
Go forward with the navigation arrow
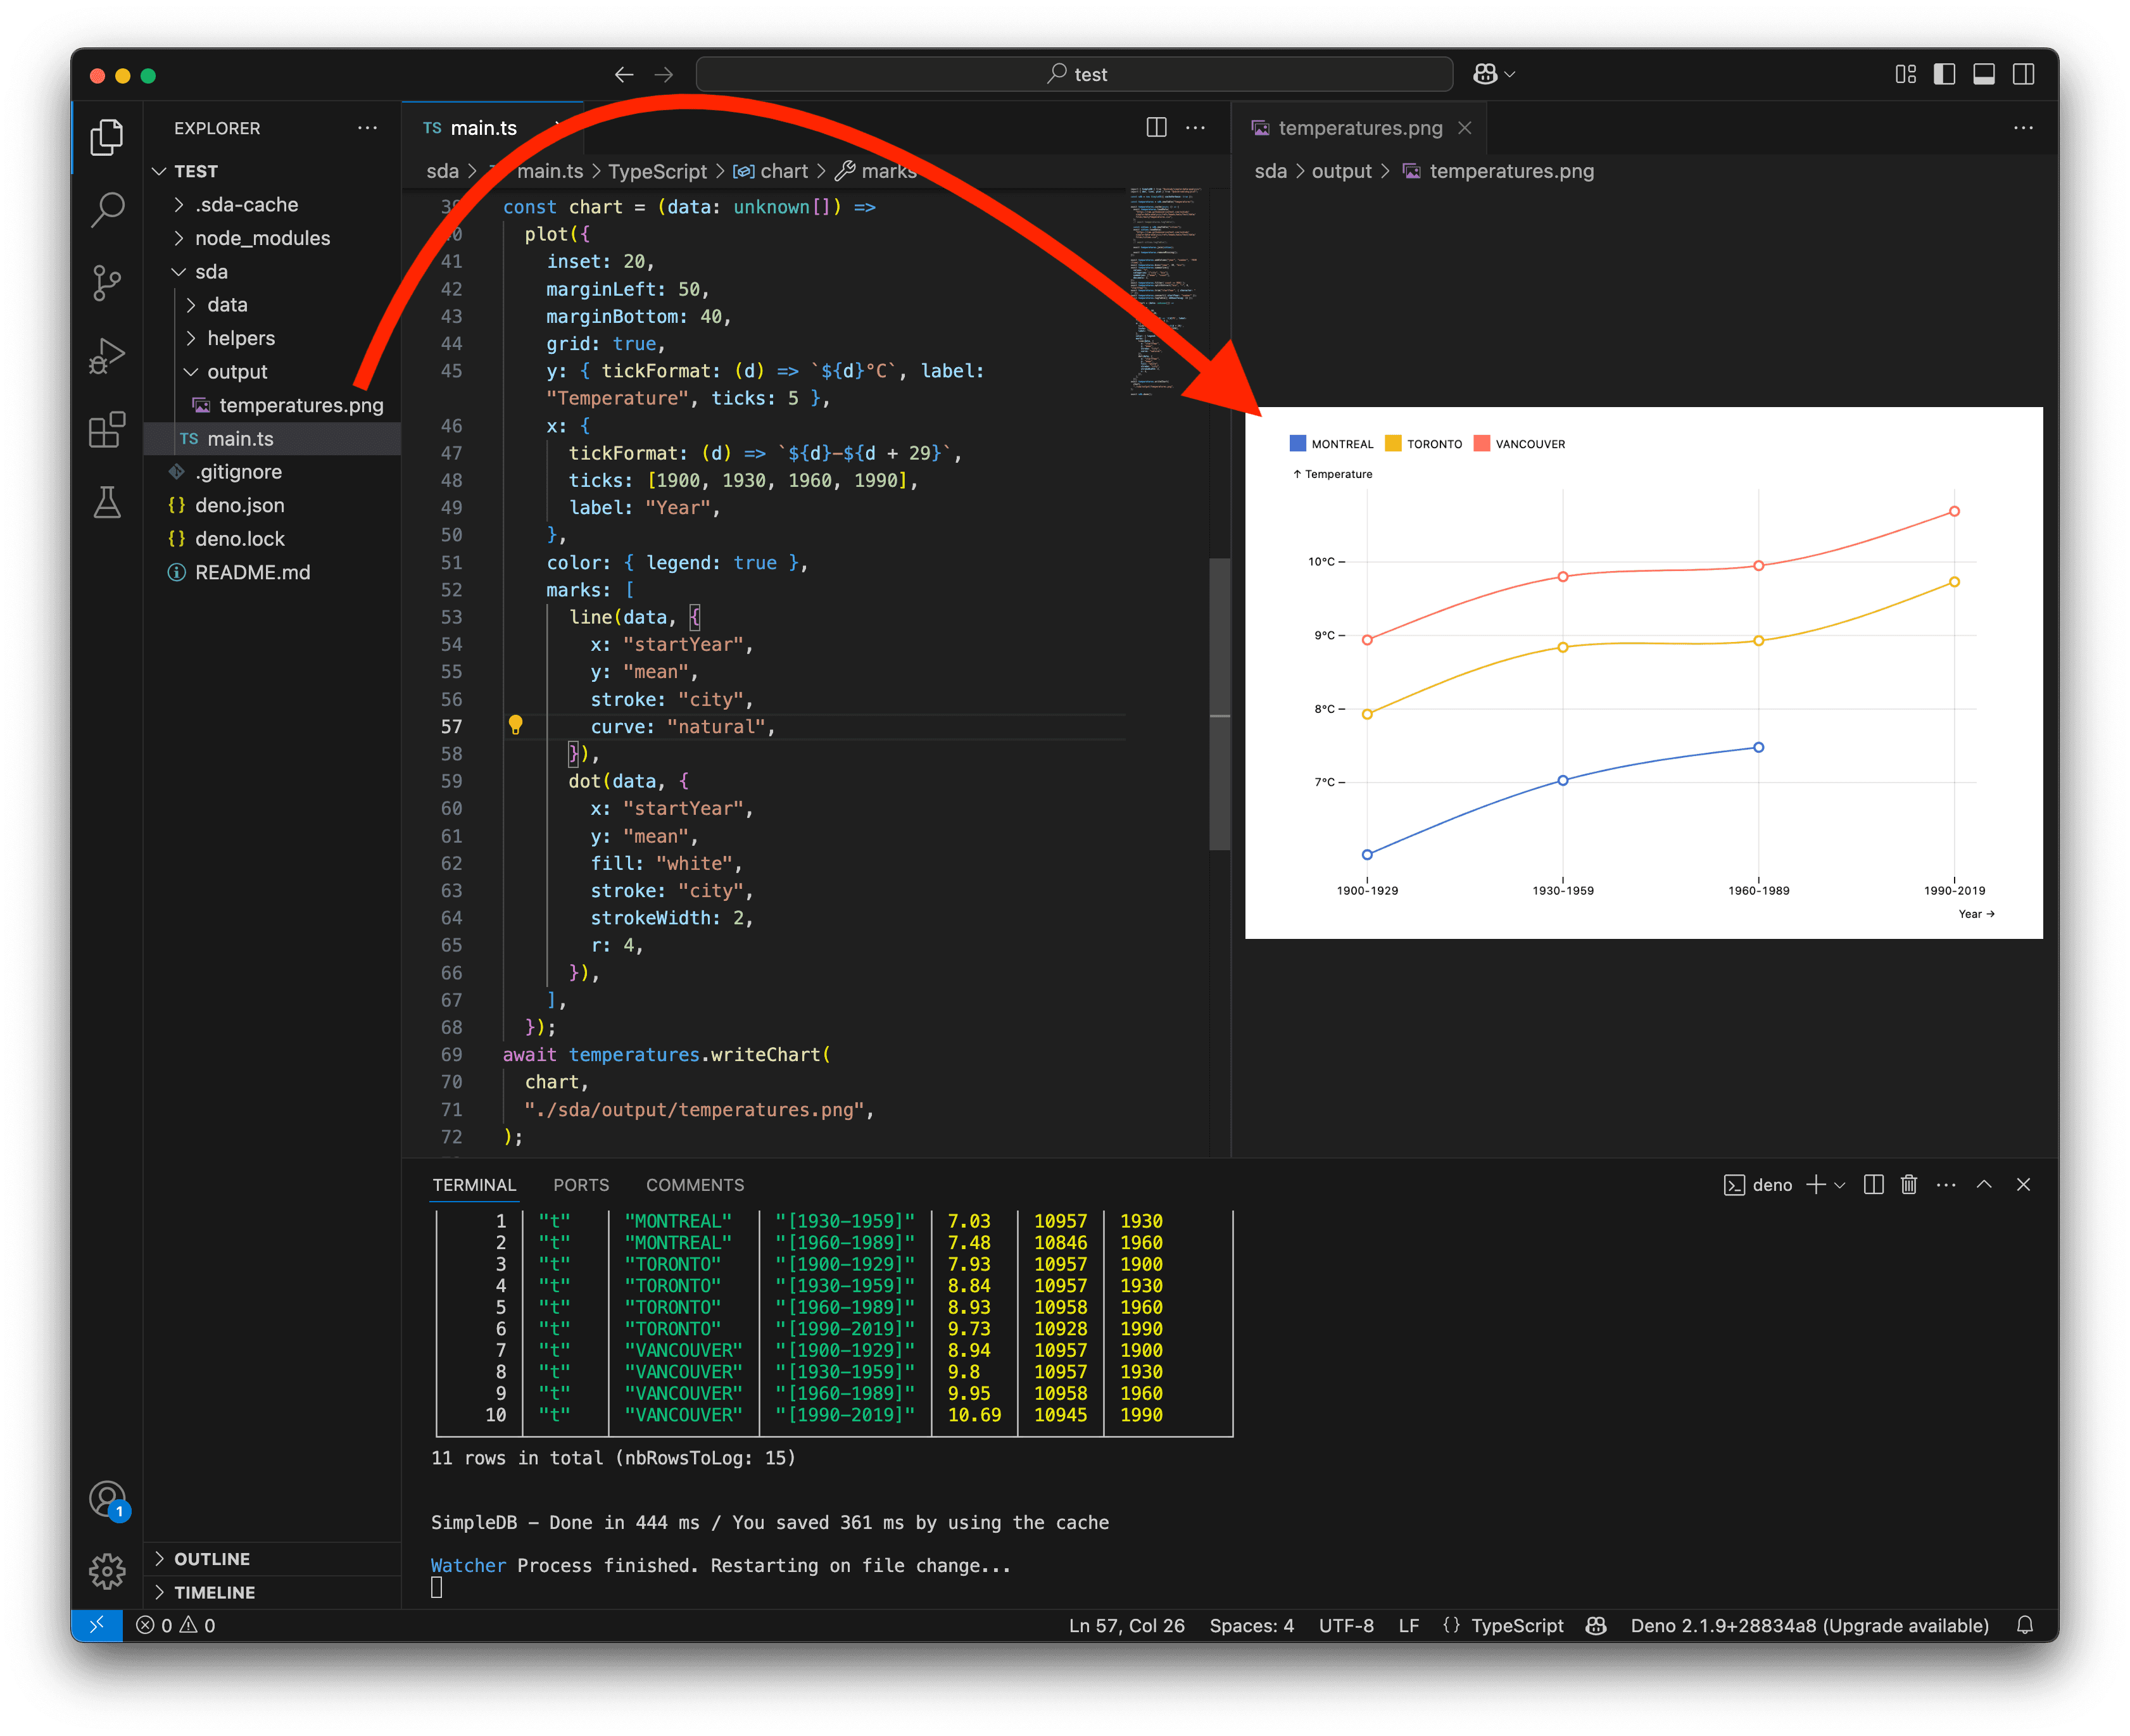click(x=664, y=74)
